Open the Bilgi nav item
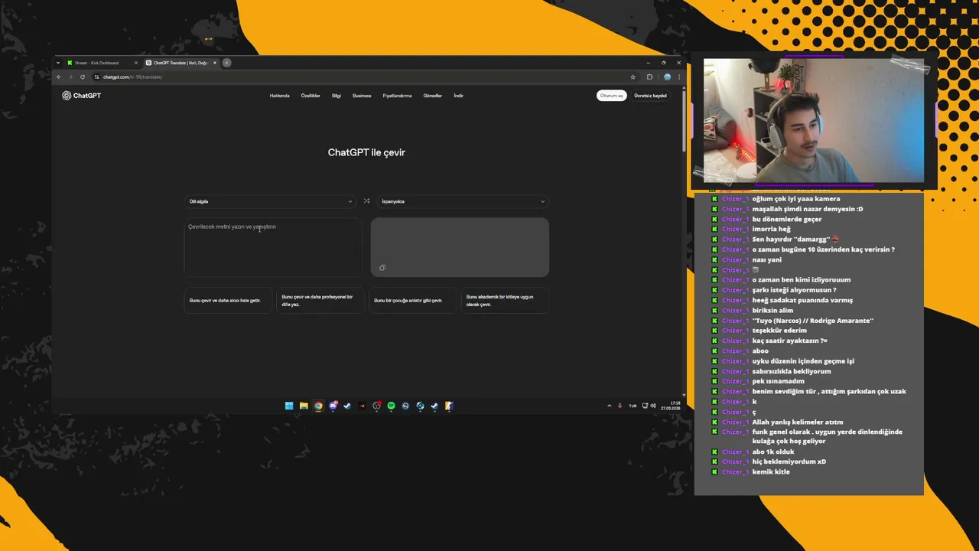Image resolution: width=979 pixels, height=551 pixels. (337, 96)
